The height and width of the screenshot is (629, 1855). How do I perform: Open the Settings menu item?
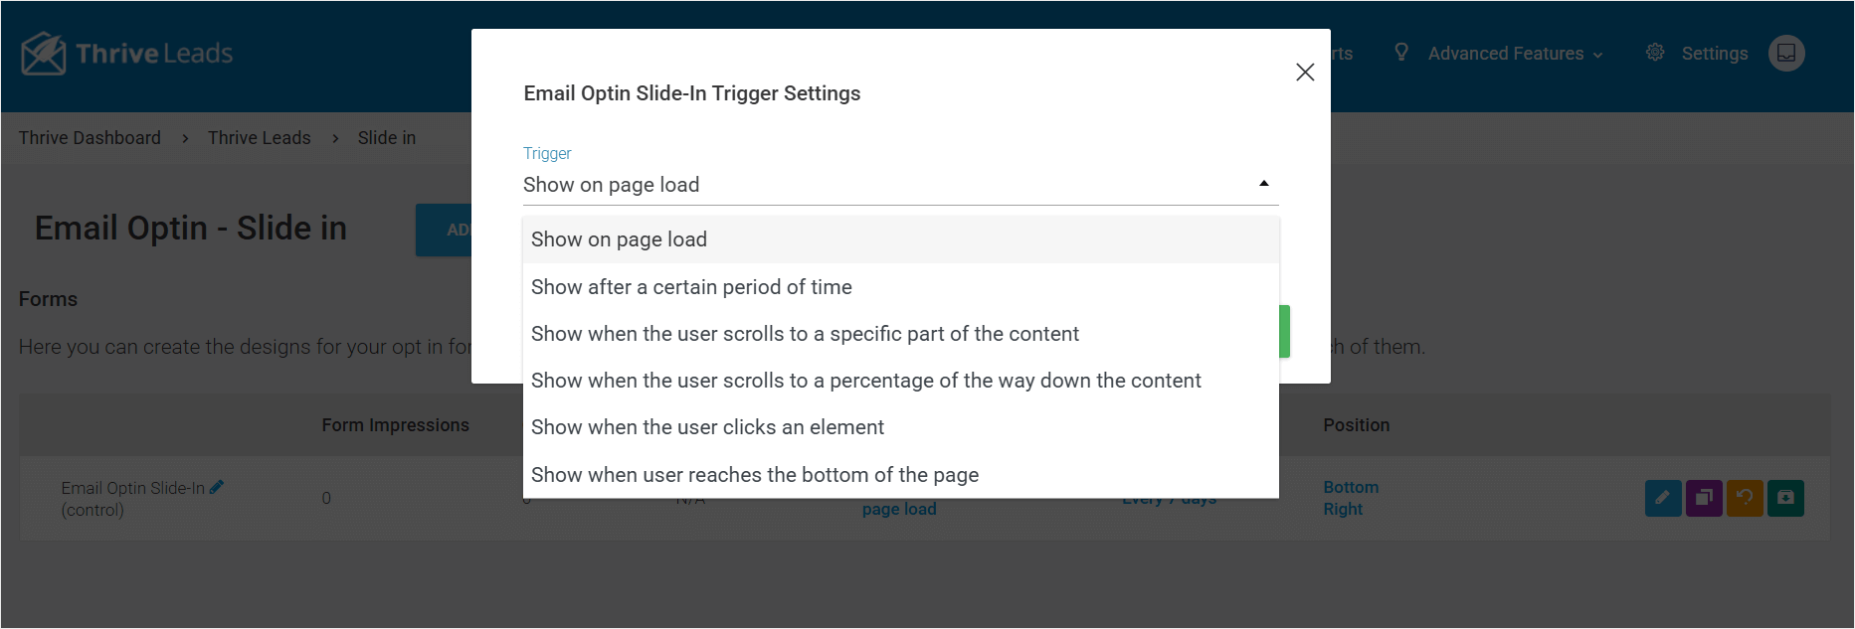pos(1713,53)
